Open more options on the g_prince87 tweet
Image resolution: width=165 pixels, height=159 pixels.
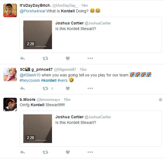(90, 88)
